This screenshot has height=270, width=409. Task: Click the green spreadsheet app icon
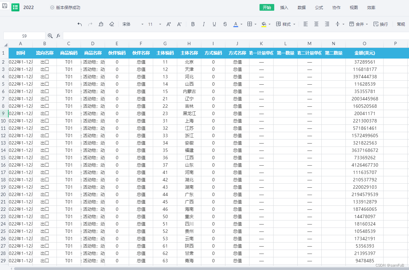tap(15, 7)
